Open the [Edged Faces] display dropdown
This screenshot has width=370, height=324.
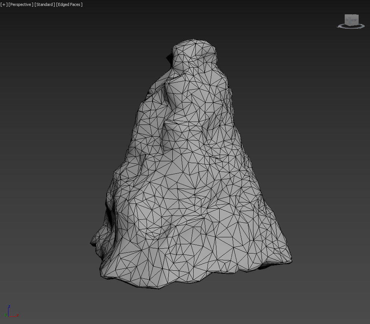(69, 4)
